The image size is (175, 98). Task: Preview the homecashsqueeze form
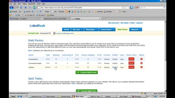pyautogui.click(x=107, y=63)
